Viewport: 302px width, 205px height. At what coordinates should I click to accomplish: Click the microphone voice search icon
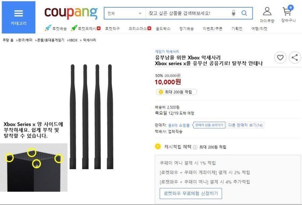(x=234, y=13)
